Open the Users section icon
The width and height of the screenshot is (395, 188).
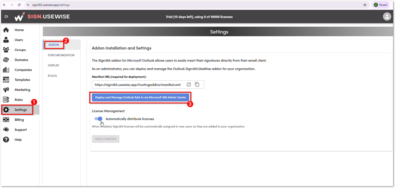point(6,40)
